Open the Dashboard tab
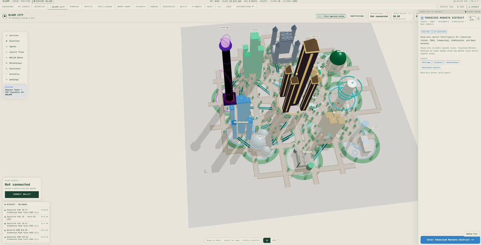 [x=8, y=6]
